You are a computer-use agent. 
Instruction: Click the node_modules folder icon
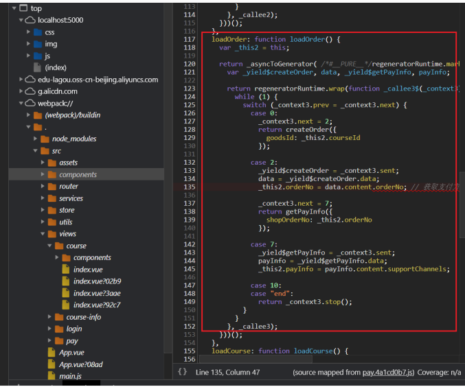pyautogui.click(x=45, y=139)
